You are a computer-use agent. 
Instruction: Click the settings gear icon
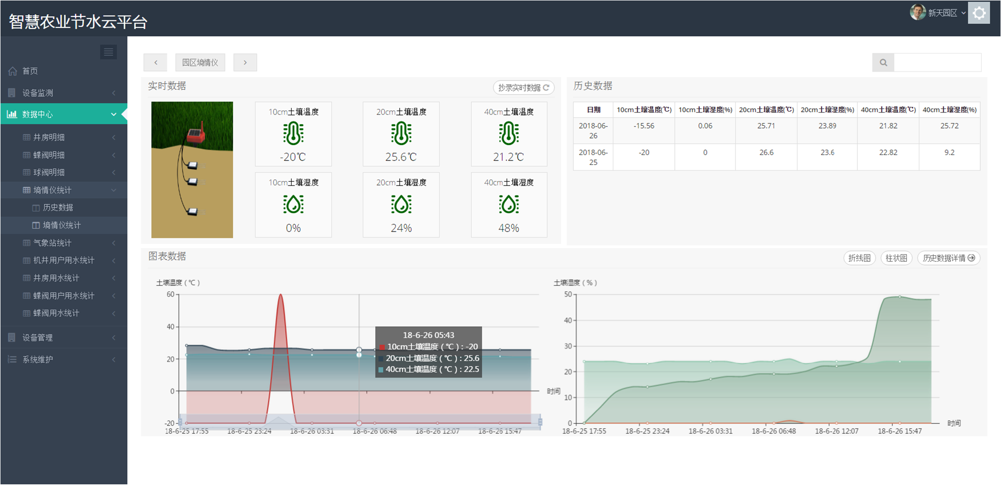[978, 13]
